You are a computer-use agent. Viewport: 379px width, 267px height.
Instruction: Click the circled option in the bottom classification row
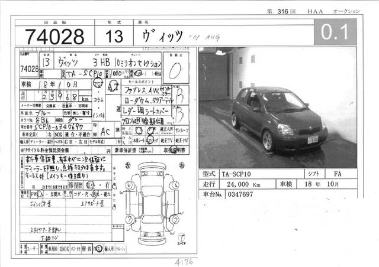pyautogui.click(x=98, y=249)
